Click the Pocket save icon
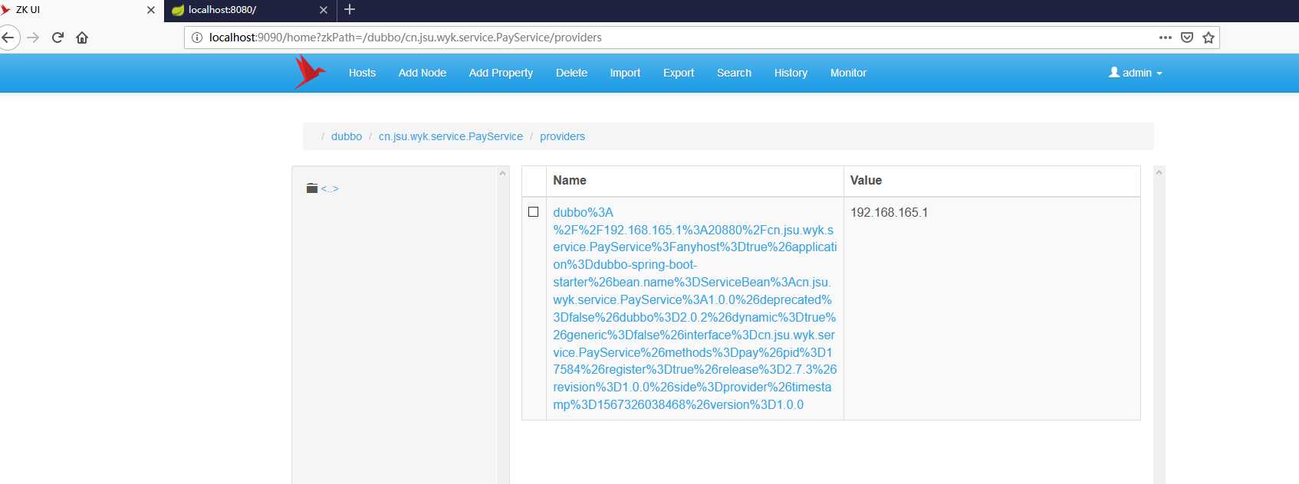 (1187, 38)
